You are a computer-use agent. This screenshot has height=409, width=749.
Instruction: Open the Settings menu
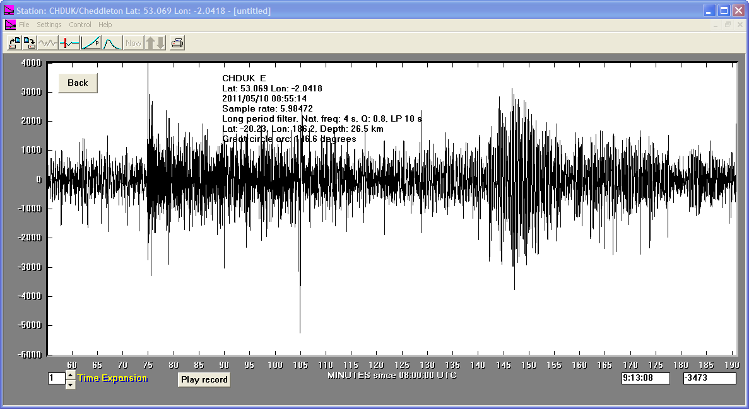click(49, 25)
